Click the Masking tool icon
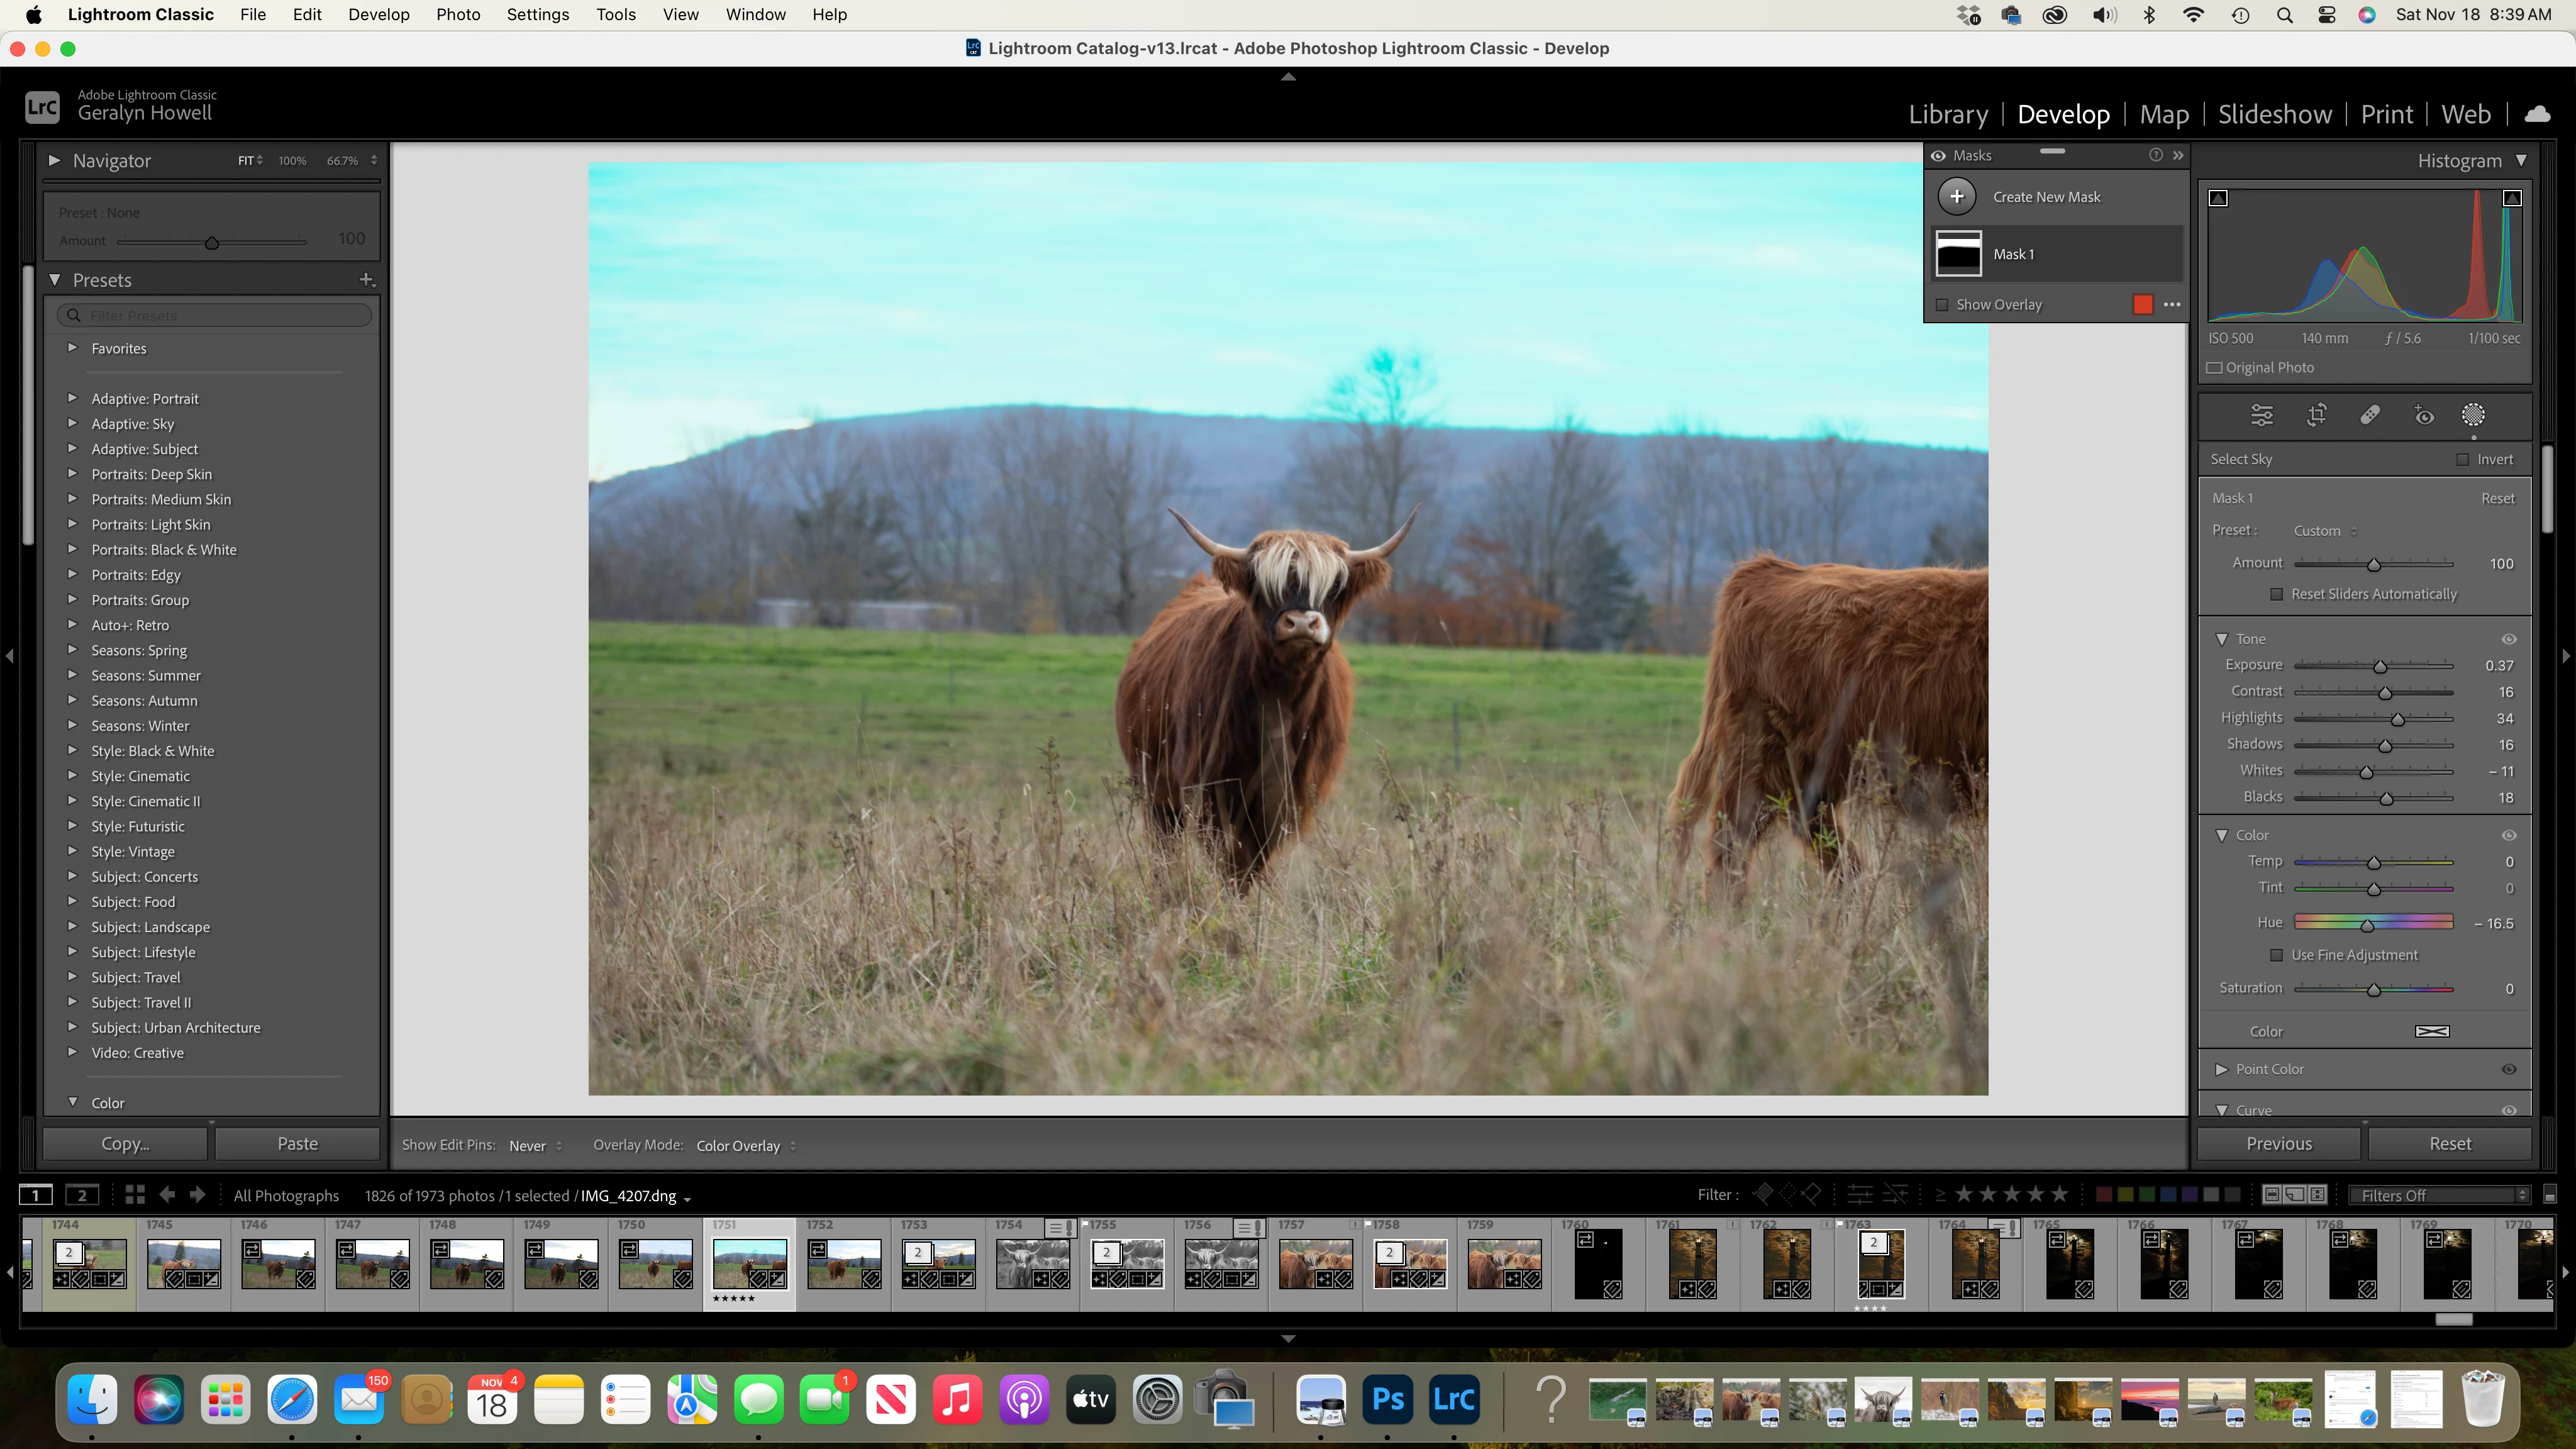Viewport: 2576px width, 1449px height. [2473, 415]
